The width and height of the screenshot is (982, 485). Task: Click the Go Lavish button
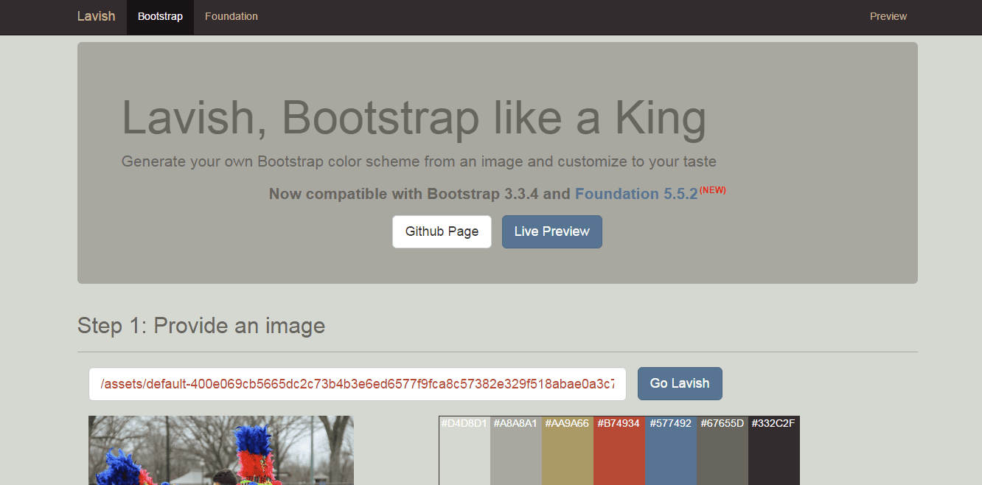coord(680,383)
